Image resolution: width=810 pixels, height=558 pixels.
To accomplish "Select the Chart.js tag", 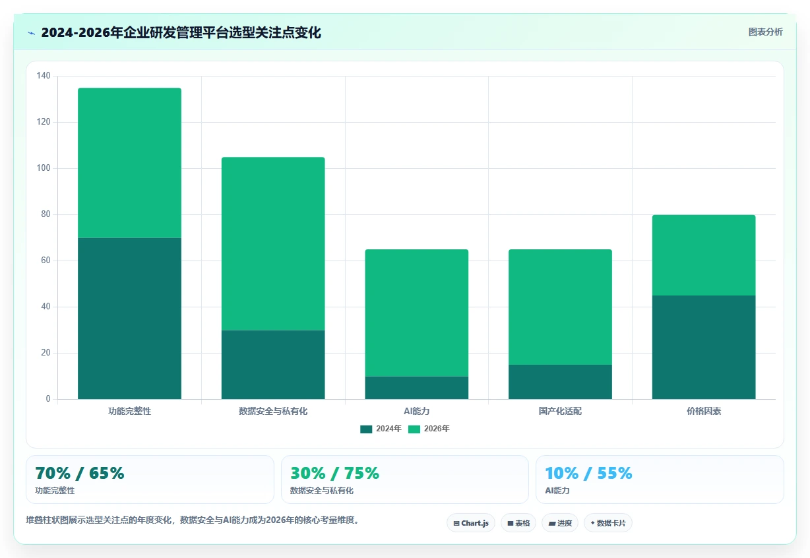I will tap(471, 523).
